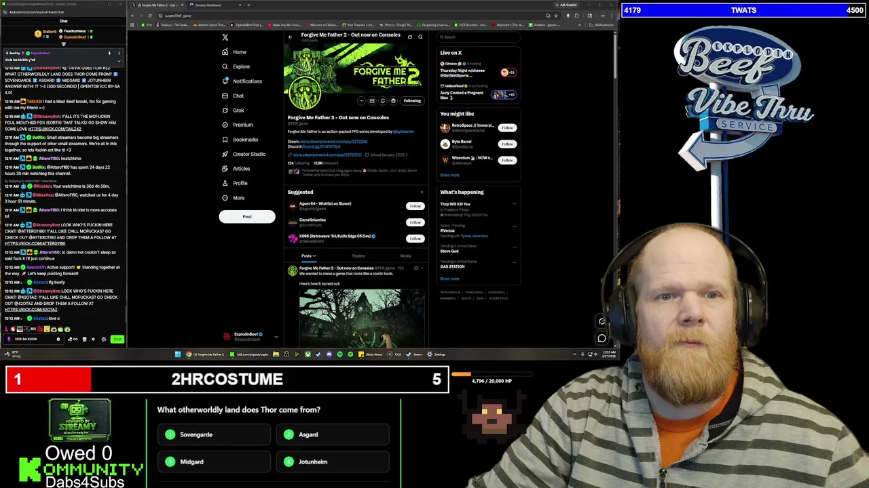Screen dimensions: 869x488
Task: Open Notifications in the X sidebar
Action: point(242,81)
